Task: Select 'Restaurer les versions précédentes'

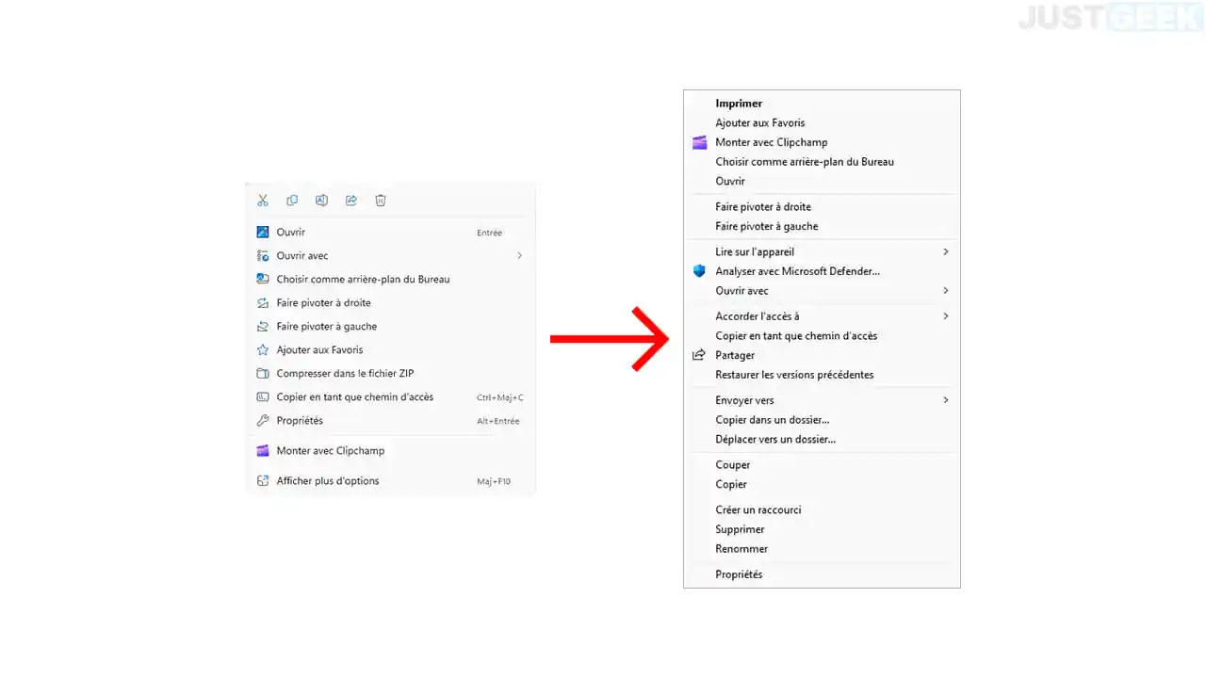Action: (794, 374)
